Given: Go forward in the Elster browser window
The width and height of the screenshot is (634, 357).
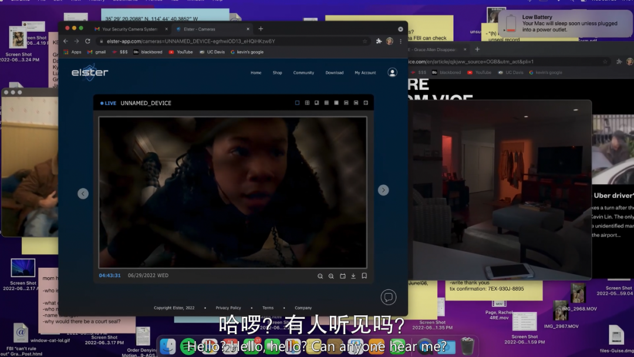Looking at the screenshot, I should [x=76, y=41].
